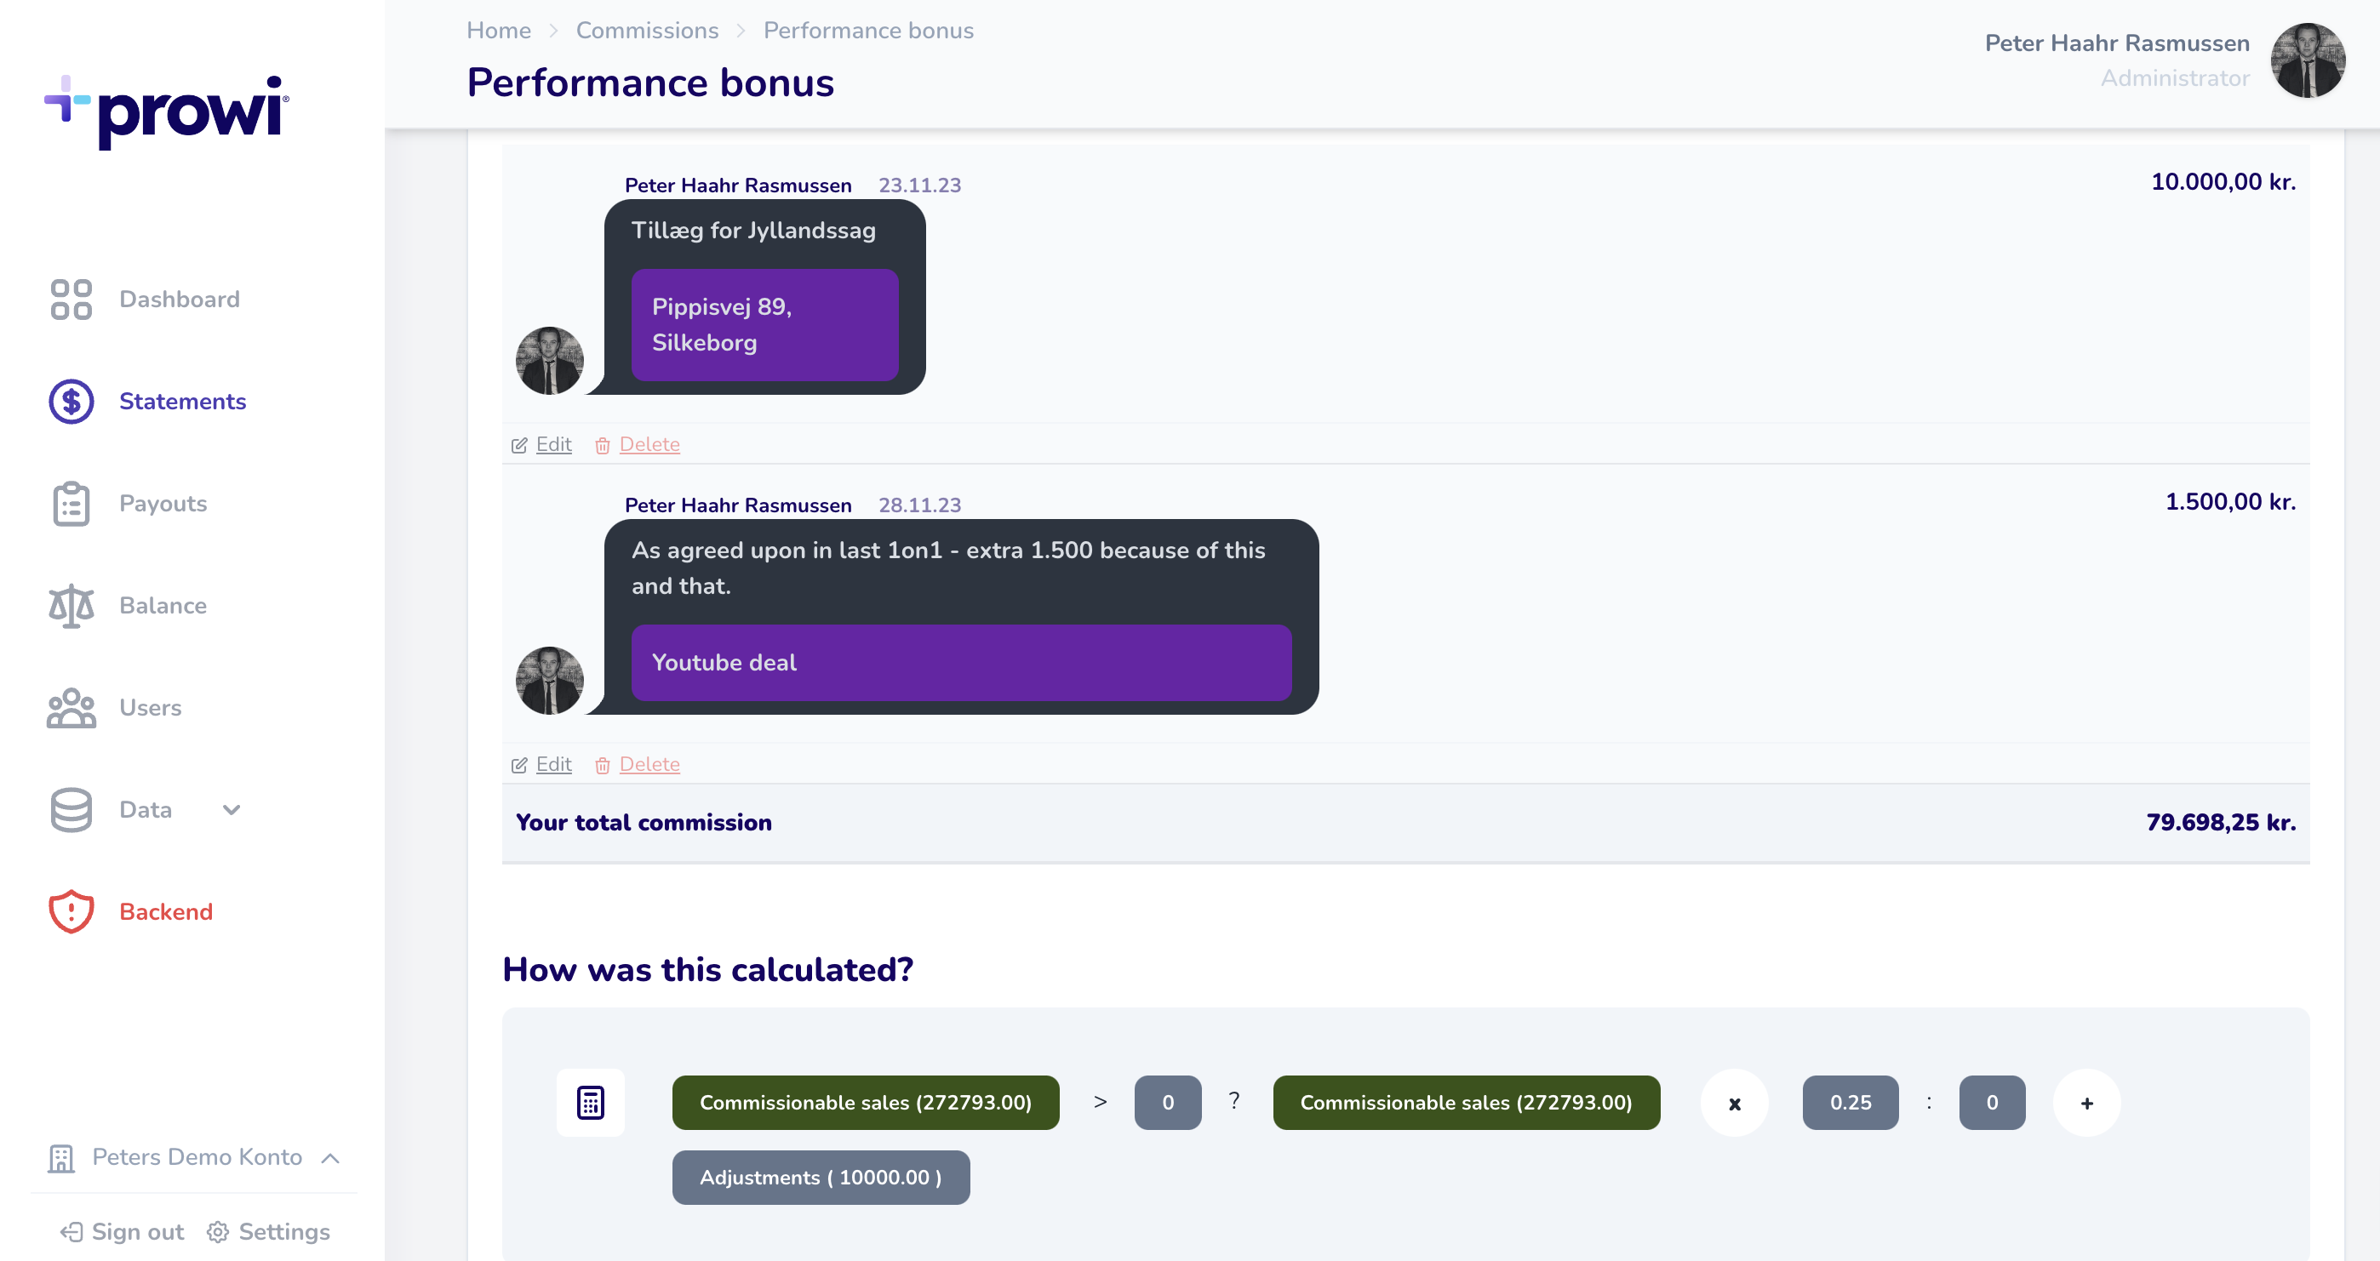
Task: Edit the Youtube deal bonus note
Action: pyautogui.click(x=552, y=764)
